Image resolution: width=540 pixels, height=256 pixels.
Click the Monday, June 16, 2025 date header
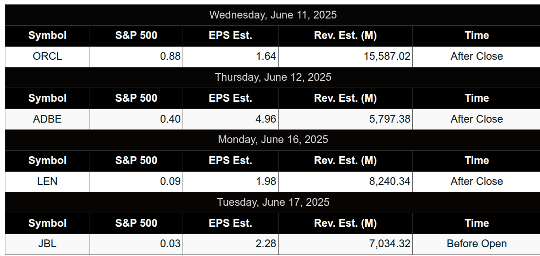point(273,139)
